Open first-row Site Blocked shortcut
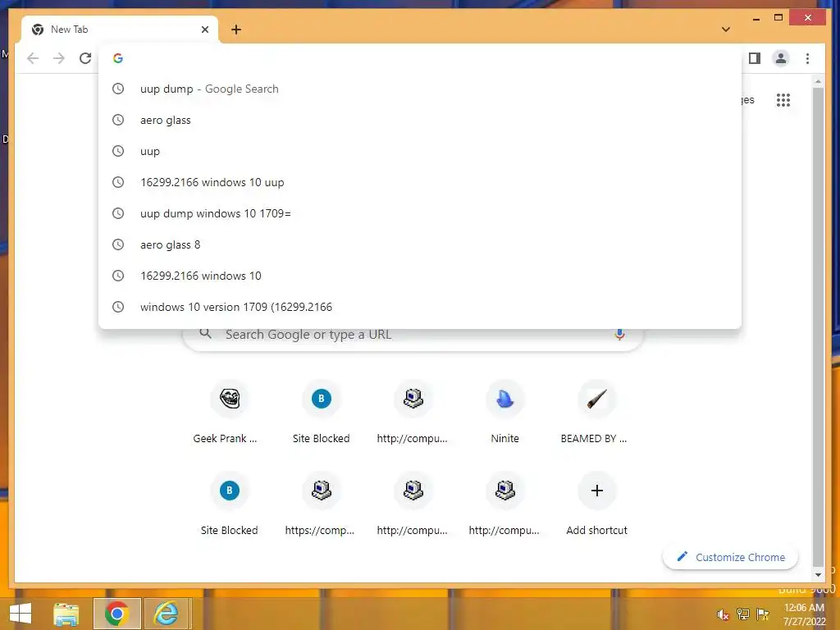840x630 pixels. (x=322, y=412)
